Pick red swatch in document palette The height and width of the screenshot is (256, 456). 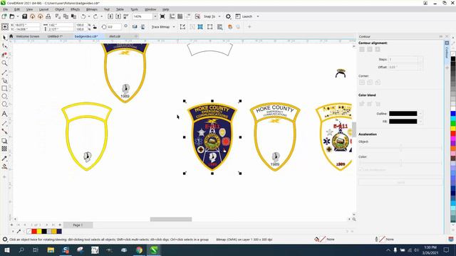click(34, 231)
